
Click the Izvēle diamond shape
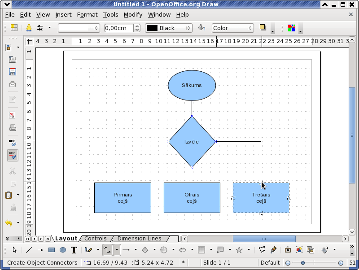192,142
